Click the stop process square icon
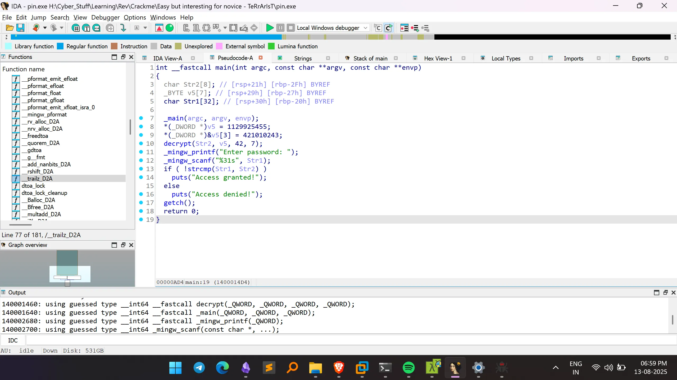The width and height of the screenshot is (677, 380). click(x=290, y=28)
